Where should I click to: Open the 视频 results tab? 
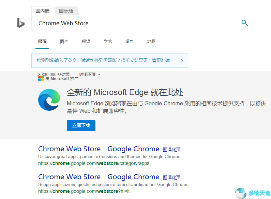[x=86, y=42]
